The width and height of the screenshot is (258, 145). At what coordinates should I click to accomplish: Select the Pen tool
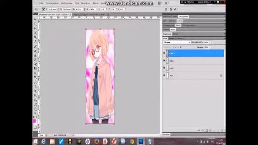35,82
